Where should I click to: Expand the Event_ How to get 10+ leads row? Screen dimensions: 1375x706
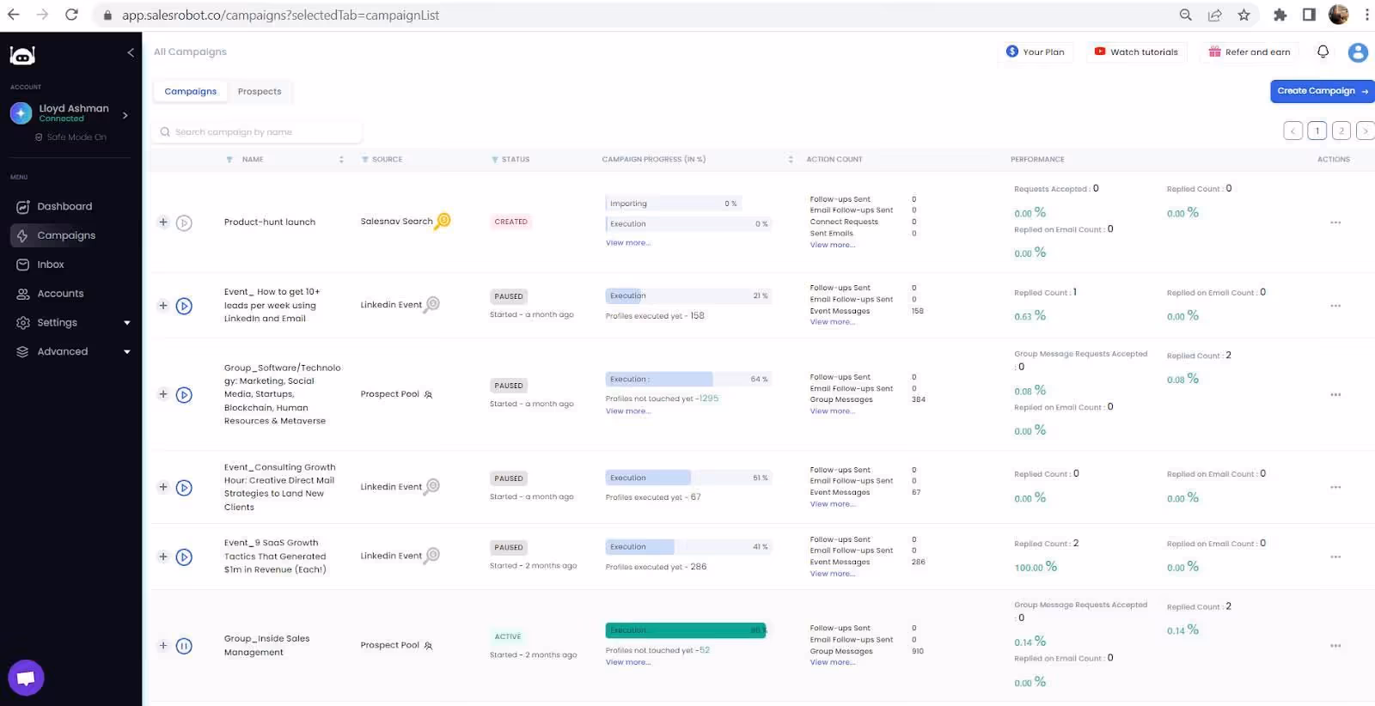click(x=163, y=306)
